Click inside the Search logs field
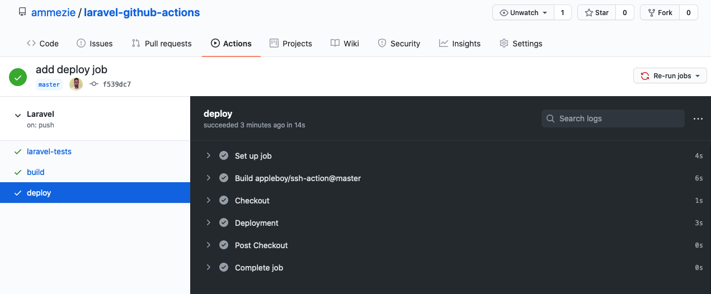The width and height of the screenshot is (711, 294). 613,118
